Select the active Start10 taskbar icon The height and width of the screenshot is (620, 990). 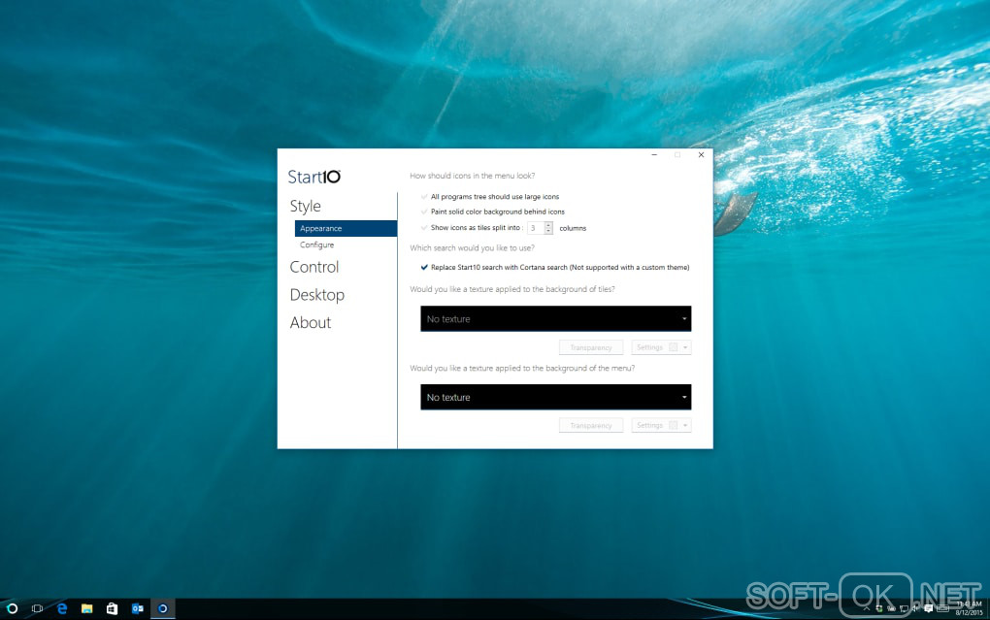pos(163,608)
